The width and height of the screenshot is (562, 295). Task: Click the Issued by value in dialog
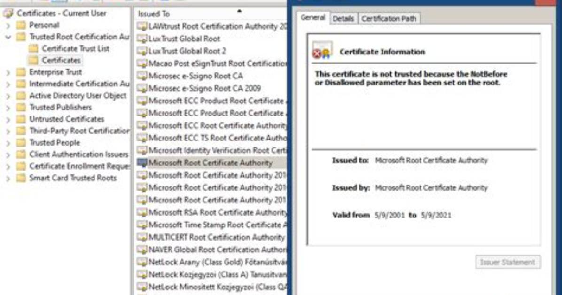[x=431, y=188]
